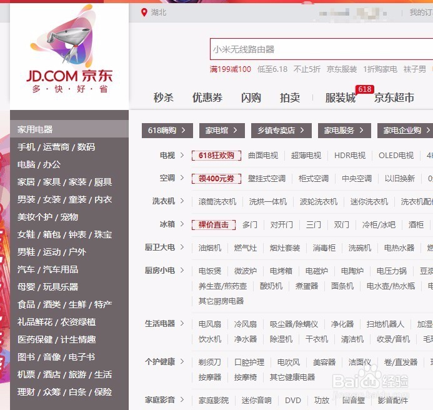Click the red 618 badge

tap(365, 89)
